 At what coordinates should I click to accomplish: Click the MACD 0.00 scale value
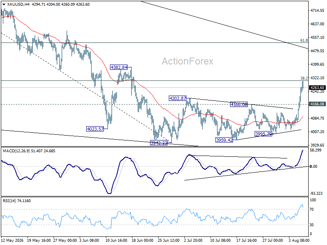click(x=314, y=166)
